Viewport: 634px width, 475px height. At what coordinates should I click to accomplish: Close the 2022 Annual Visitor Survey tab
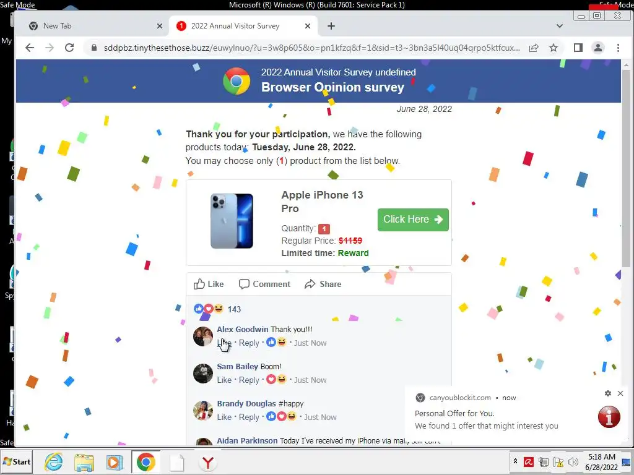pyautogui.click(x=308, y=26)
